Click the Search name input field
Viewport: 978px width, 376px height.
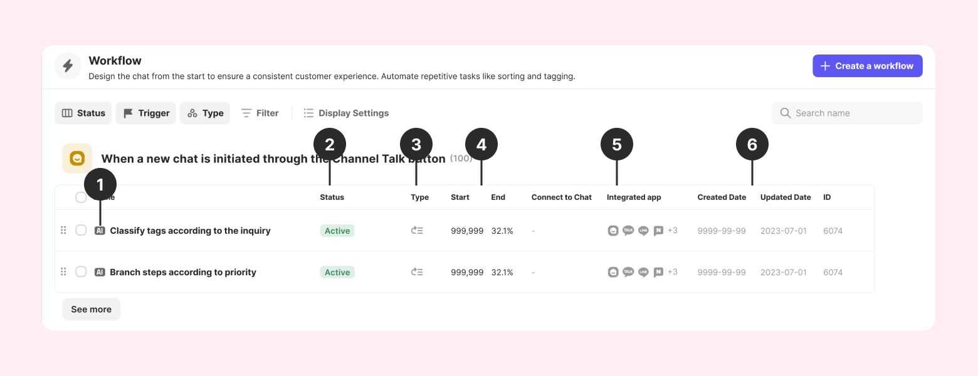point(853,113)
